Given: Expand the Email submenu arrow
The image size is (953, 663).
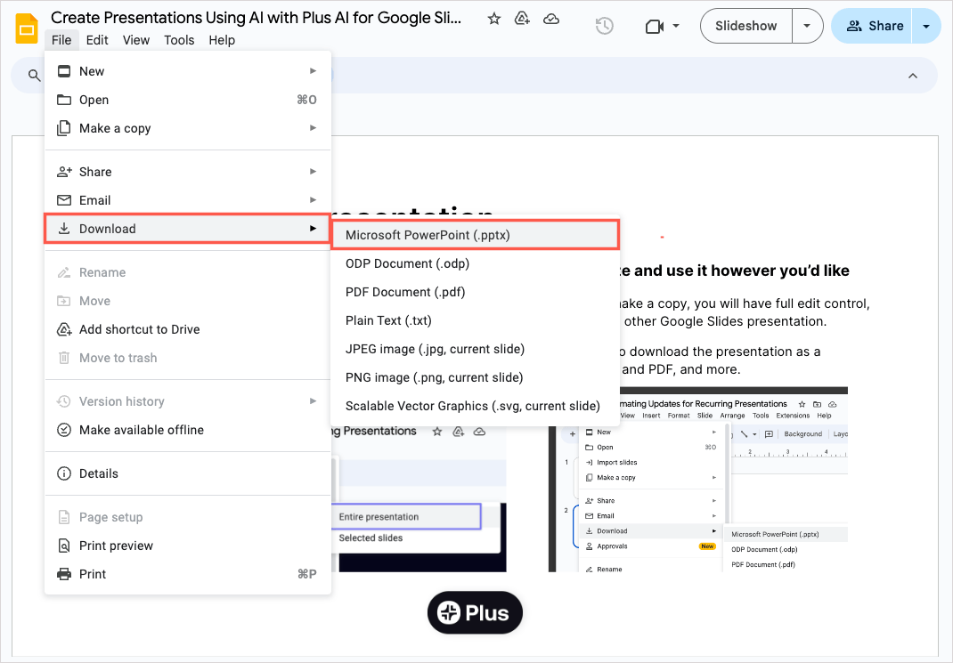Looking at the screenshot, I should click(x=313, y=200).
